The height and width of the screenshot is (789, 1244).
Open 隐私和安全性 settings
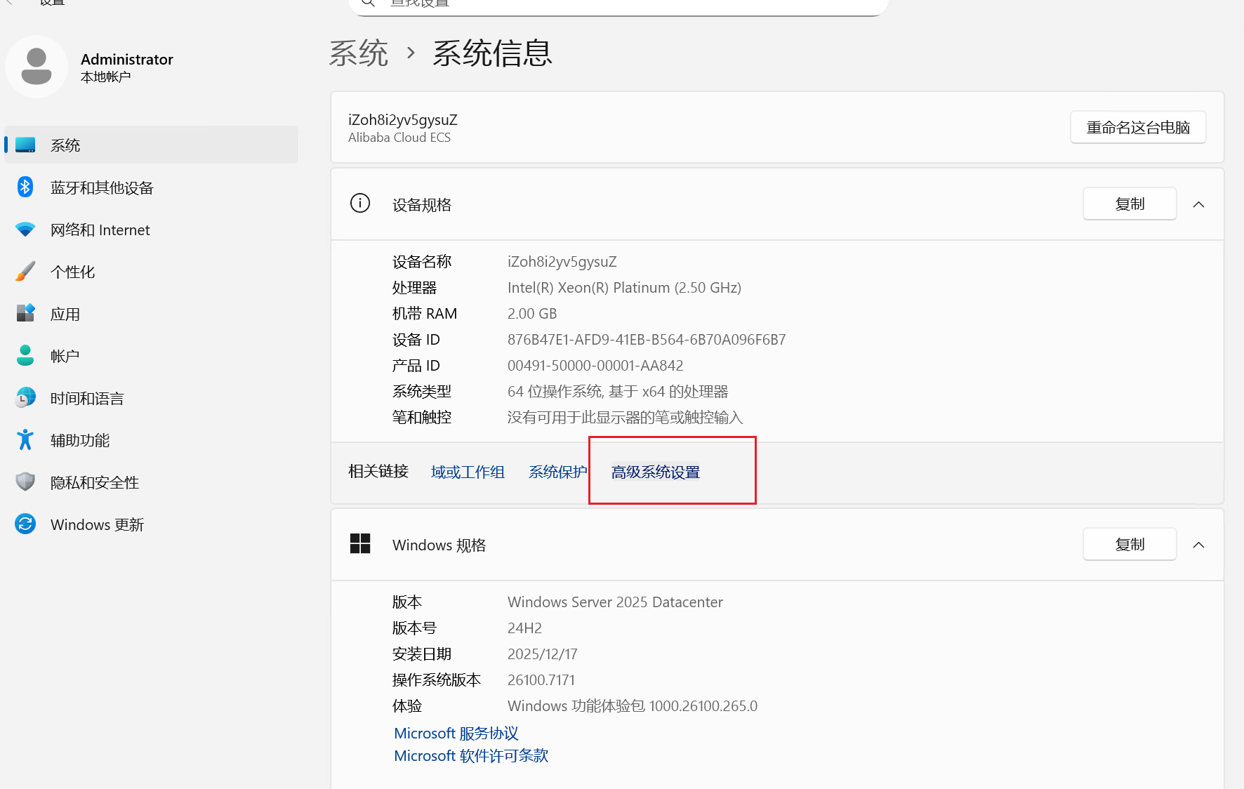coord(151,482)
